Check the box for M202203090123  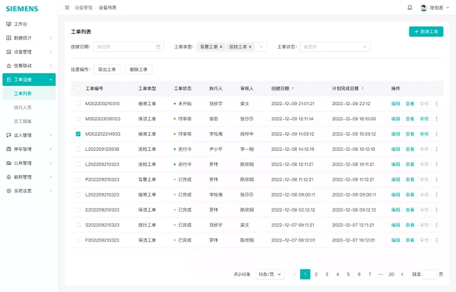78,119
